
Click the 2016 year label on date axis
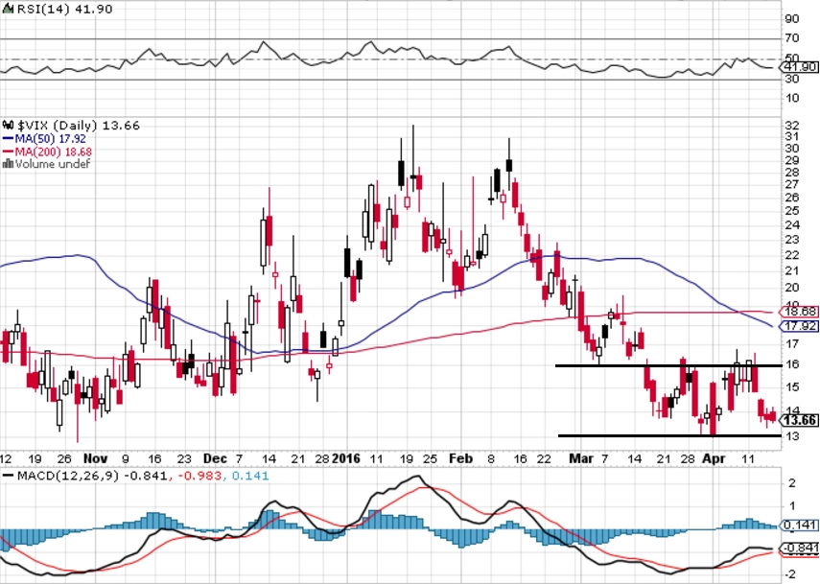click(346, 458)
